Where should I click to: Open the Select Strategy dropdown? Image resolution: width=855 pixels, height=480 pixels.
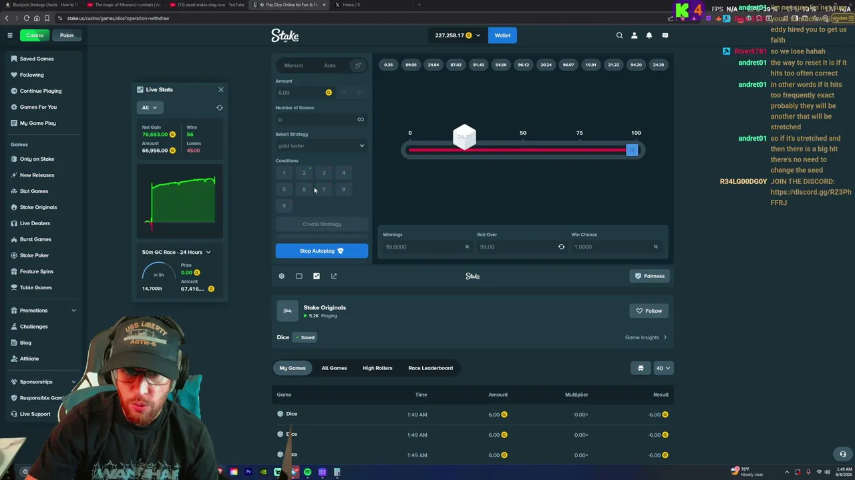(321, 146)
